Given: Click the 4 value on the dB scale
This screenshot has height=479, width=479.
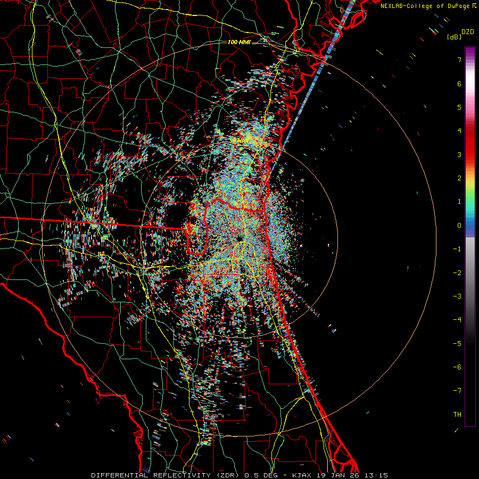Looking at the screenshot, I should (459, 131).
